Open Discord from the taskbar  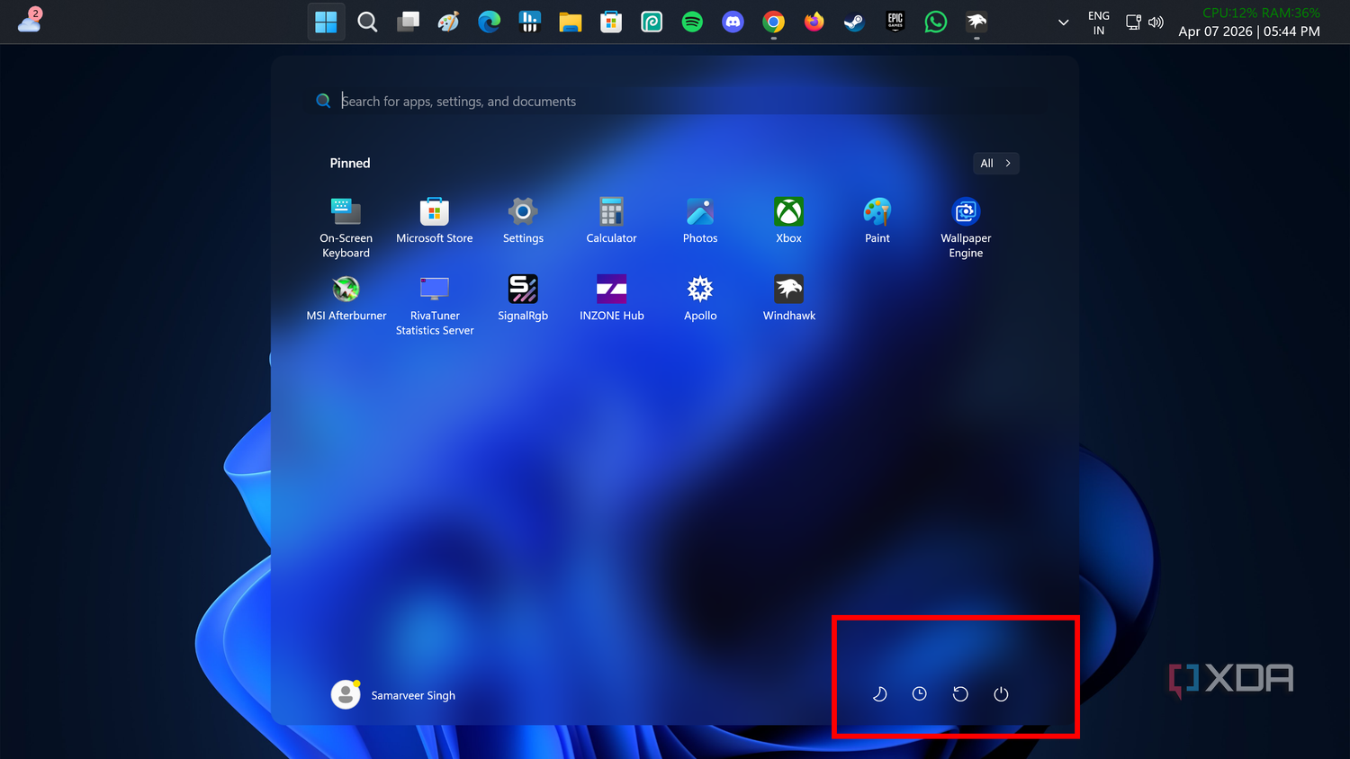pos(733,22)
